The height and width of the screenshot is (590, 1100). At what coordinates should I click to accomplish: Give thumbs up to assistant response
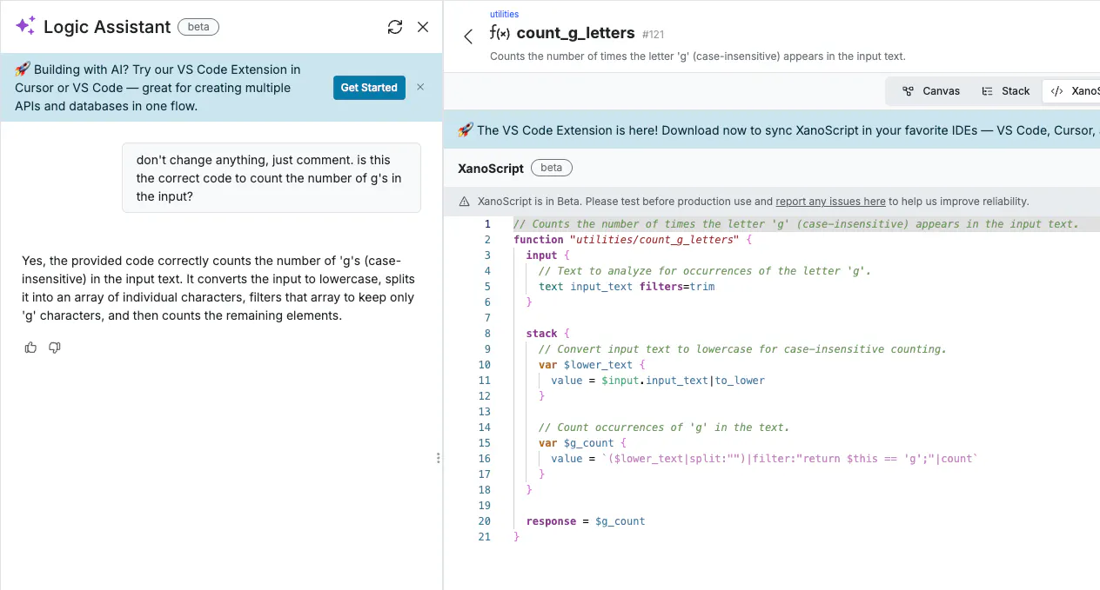(x=30, y=348)
